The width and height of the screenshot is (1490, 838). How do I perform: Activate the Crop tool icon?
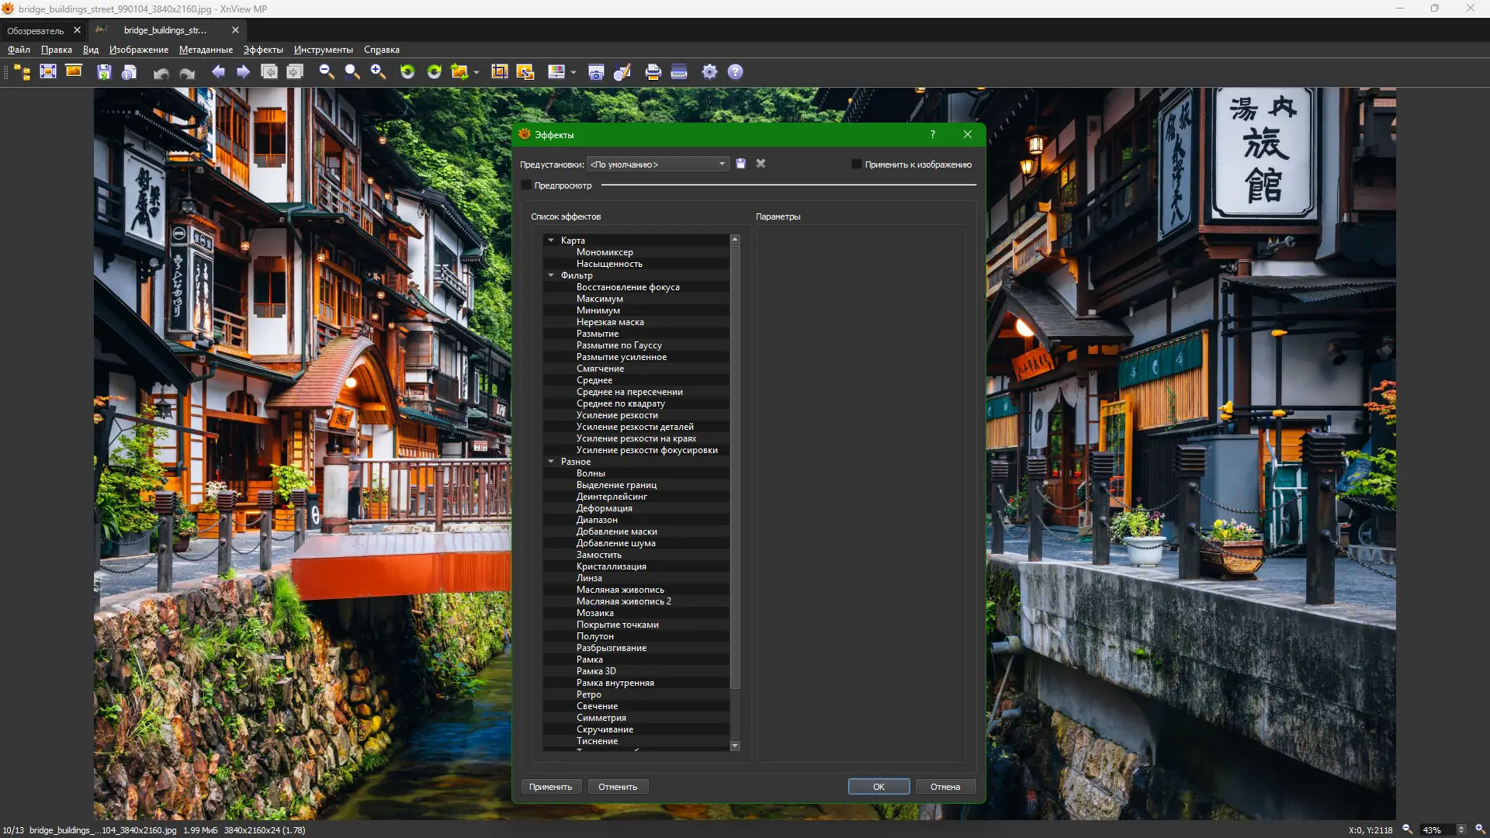(x=501, y=71)
